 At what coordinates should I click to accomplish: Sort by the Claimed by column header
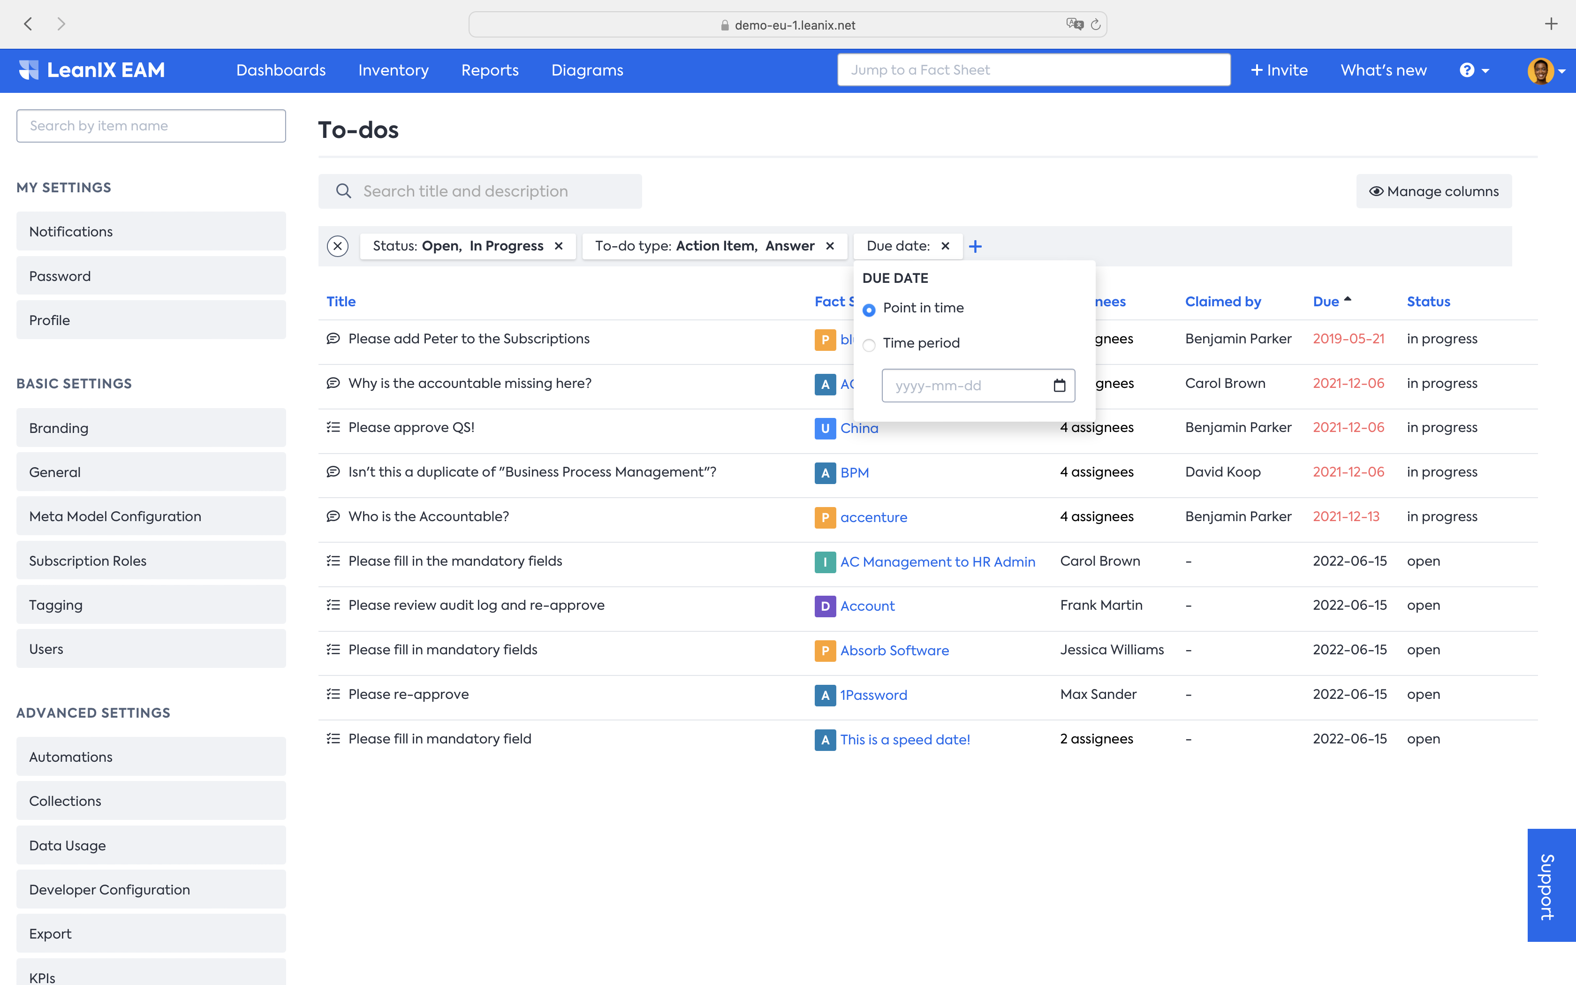point(1223,302)
